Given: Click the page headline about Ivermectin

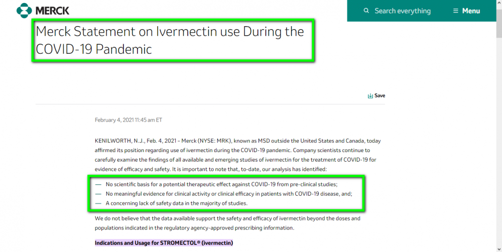Looking at the screenshot, I should 170,40.
